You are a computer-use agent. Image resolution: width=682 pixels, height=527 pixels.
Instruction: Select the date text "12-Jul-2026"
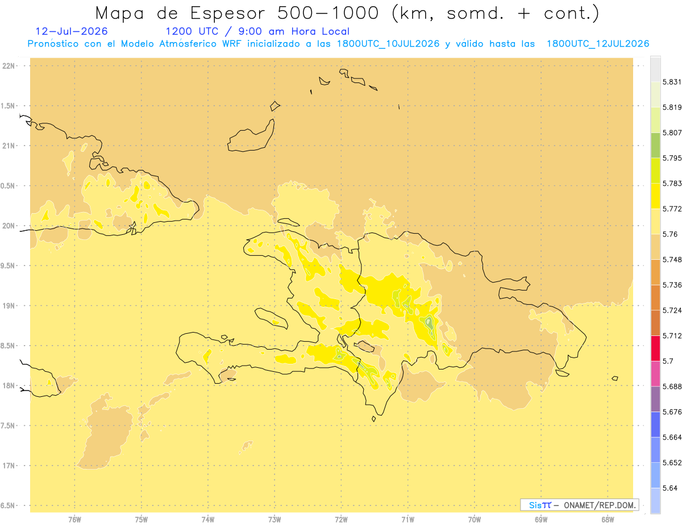[72, 31]
